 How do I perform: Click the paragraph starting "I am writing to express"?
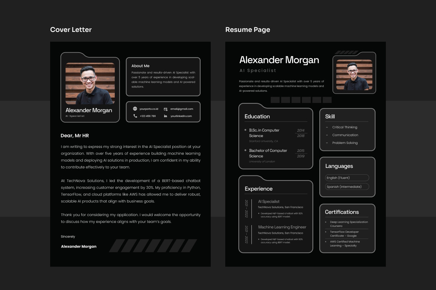131,157
